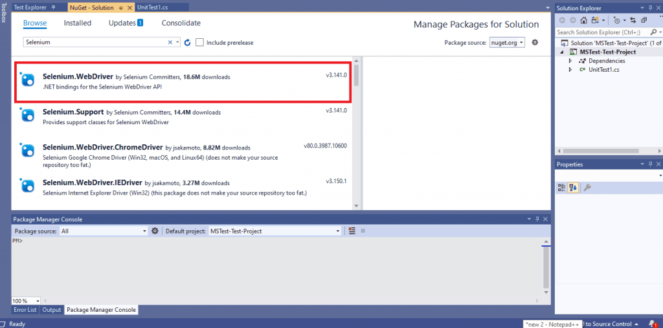
Task: Switch to the Installed tab
Action: [78, 23]
